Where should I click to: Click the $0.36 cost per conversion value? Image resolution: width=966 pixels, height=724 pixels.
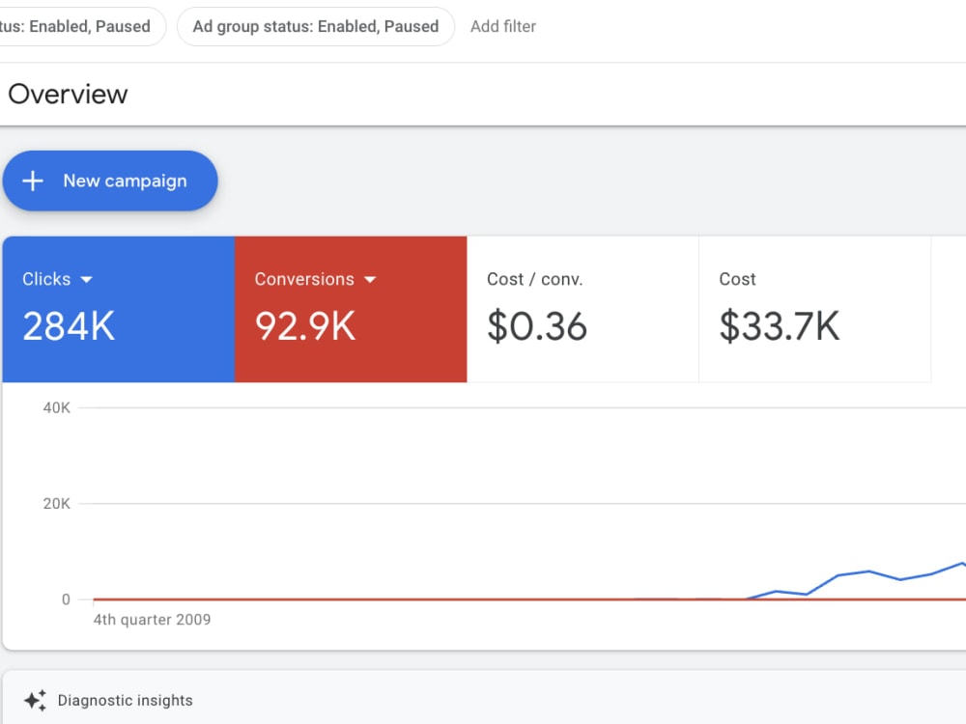tap(536, 326)
